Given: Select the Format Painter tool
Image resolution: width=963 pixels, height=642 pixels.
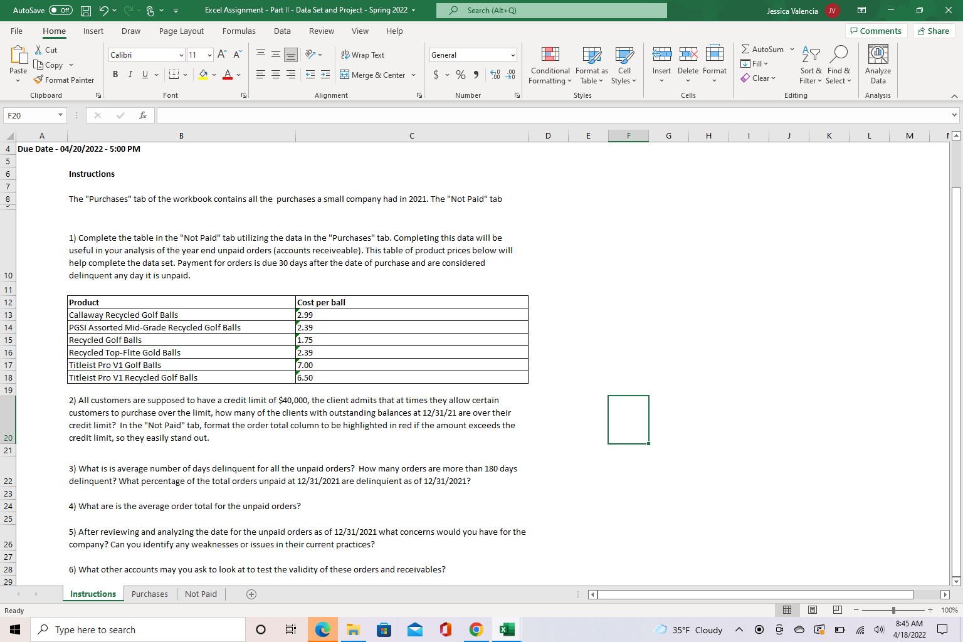Looking at the screenshot, I should tap(64, 80).
